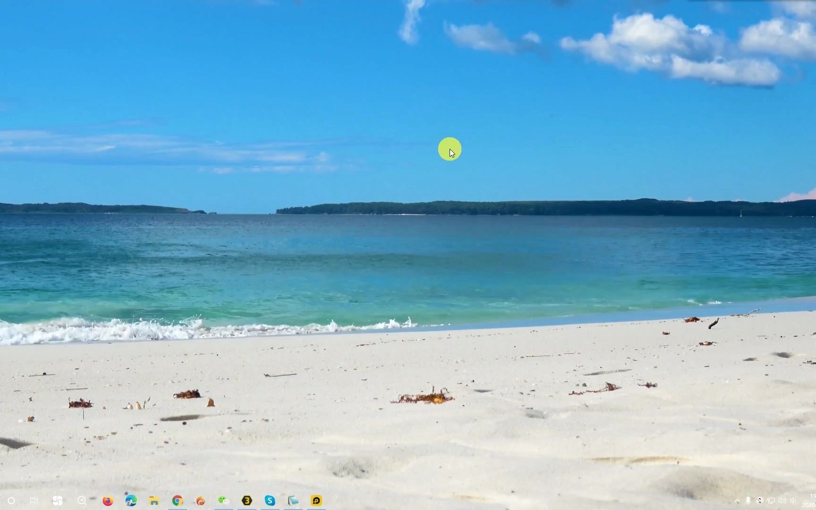
Task: Open network settings from the tray
Action: point(771,501)
